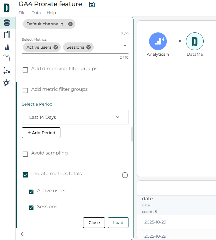Click the save icon beside the title
The image size is (216, 240).
[x=92, y=4]
